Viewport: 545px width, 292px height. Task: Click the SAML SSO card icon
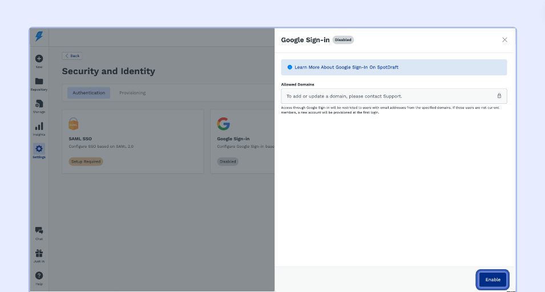click(74, 123)
